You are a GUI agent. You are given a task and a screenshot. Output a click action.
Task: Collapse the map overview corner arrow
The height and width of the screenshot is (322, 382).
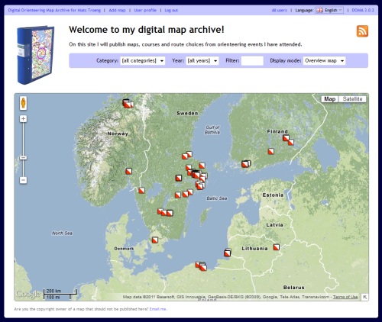(x=364, y=297)
